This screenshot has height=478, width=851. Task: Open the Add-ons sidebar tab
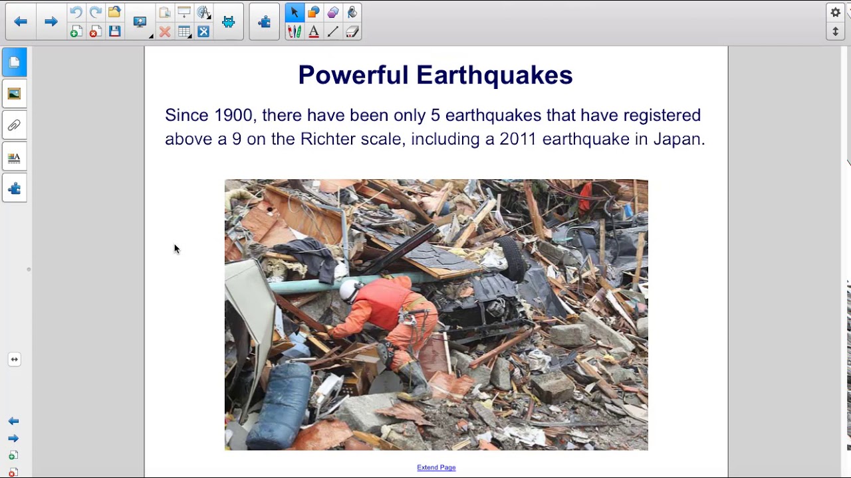coord(14,189)
